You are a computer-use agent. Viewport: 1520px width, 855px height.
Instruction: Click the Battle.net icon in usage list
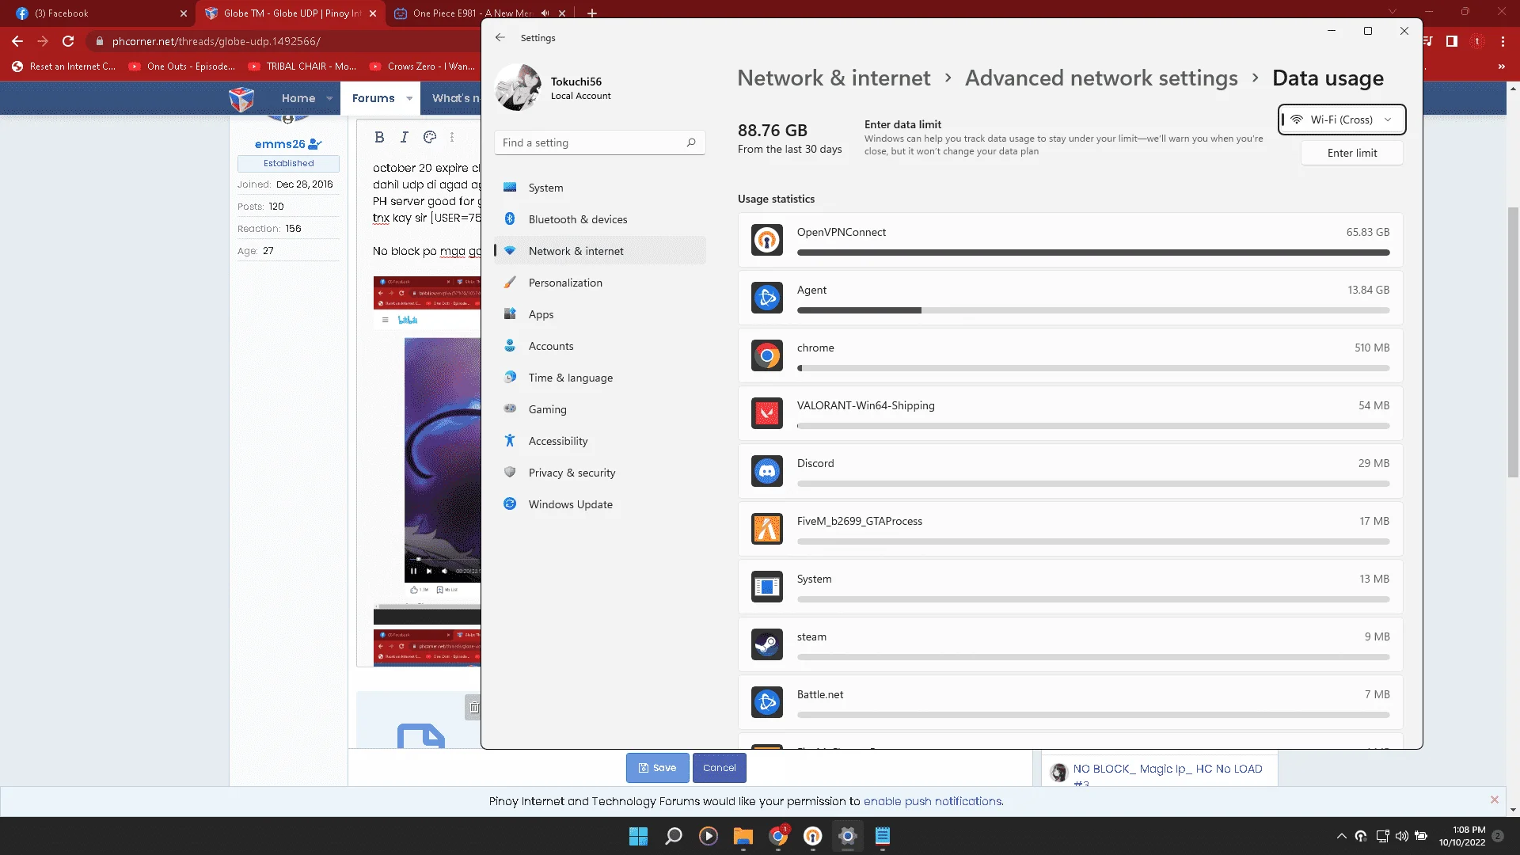tap(766, 702)
